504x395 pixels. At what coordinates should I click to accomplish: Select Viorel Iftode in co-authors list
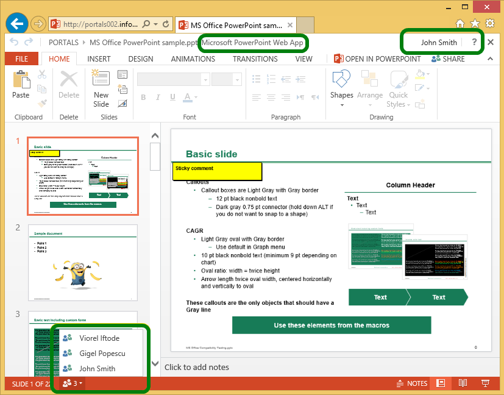(x=101, y=338)
